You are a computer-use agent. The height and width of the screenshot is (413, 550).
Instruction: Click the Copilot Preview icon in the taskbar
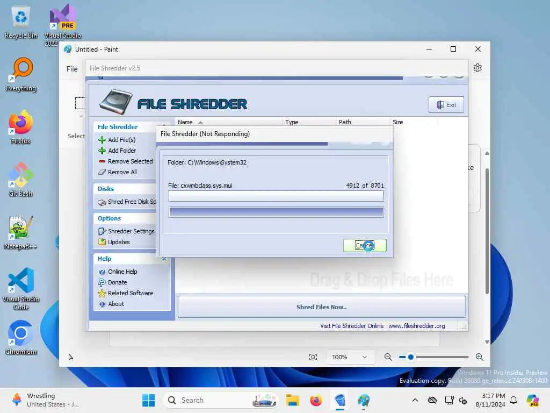tap(533, 400)
